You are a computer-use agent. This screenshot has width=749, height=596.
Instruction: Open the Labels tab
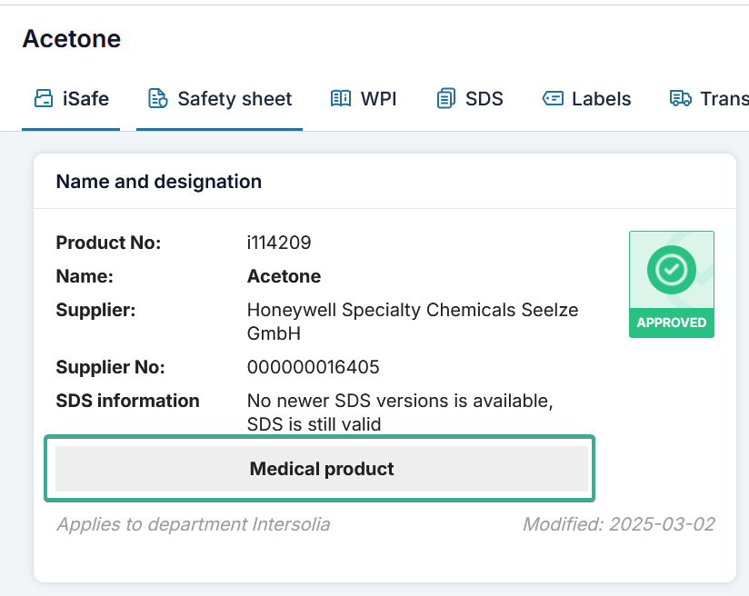(601, 99)
